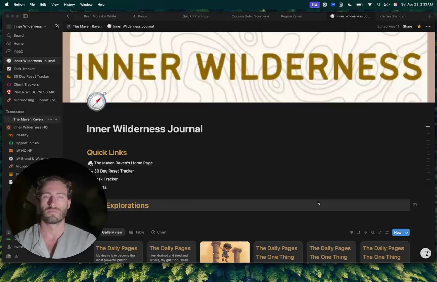This screenshot has width=437, height=282.
Task: Open the page options three-dot menu
Action: 428,26
